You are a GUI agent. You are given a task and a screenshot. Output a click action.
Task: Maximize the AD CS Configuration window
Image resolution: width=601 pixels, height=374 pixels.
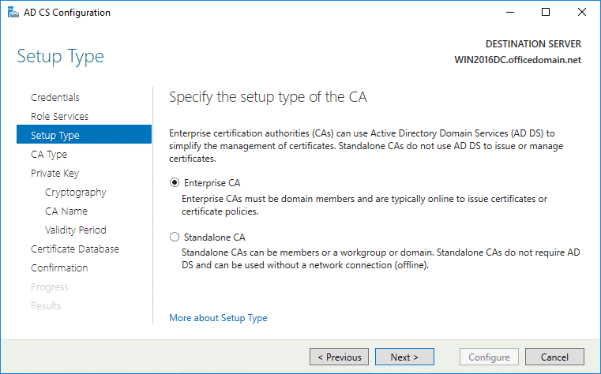546,13
